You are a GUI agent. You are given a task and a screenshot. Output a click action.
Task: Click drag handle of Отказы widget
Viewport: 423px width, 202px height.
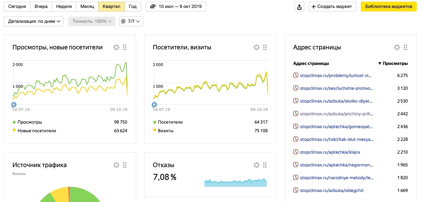click(265, 165)
